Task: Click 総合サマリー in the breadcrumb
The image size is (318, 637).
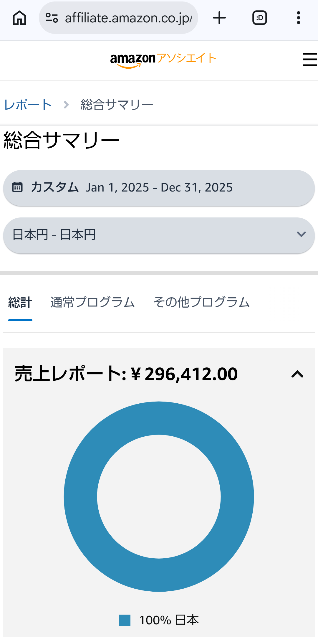Action: click(117, 105)
